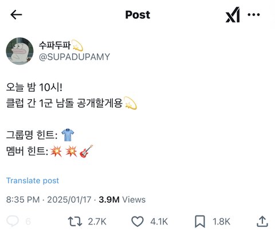Tap the share upload icon
This screenshot has width=275, height=232.
262,221
